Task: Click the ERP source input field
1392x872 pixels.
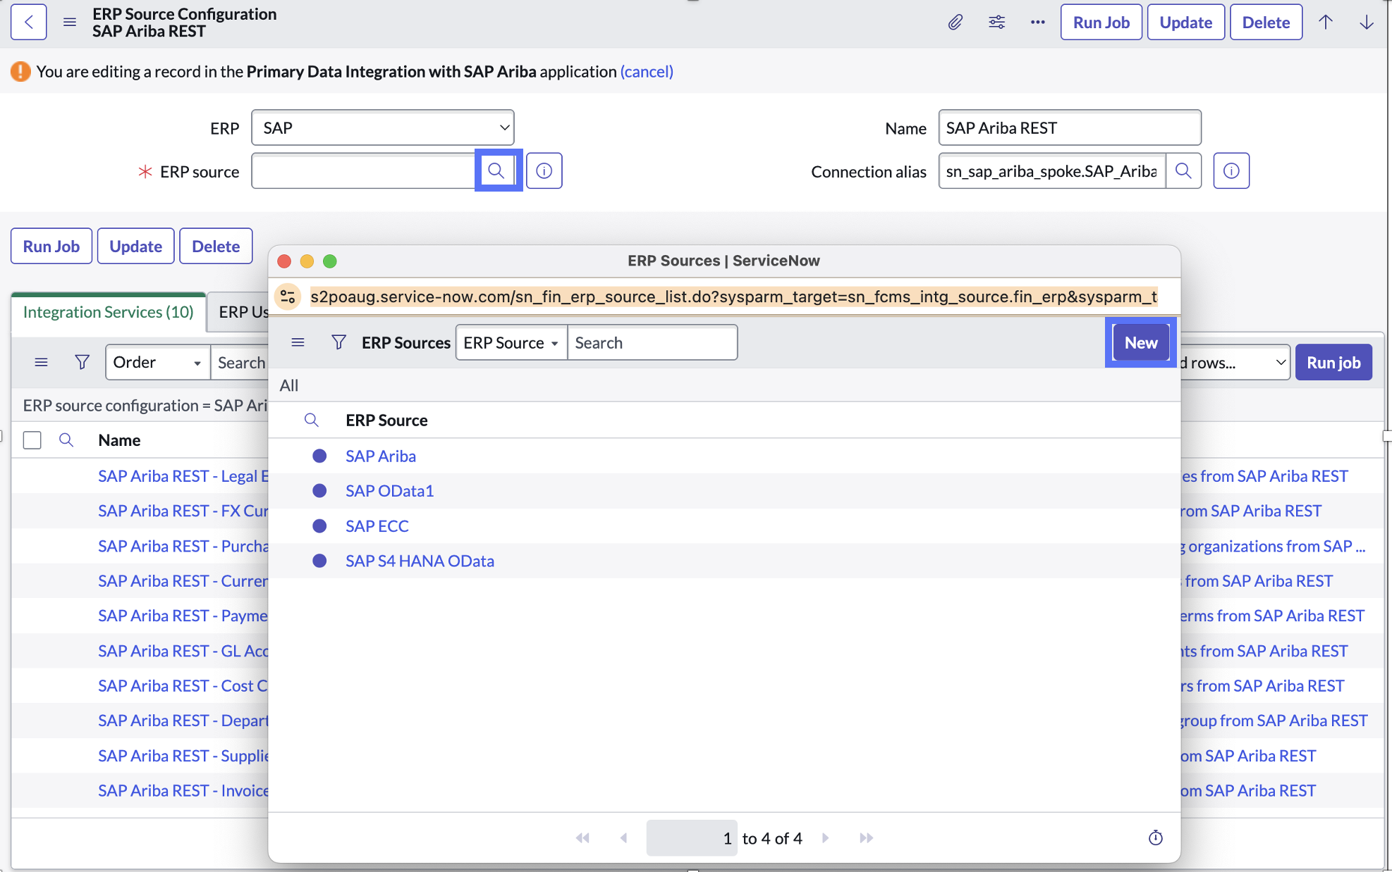Action: 363,170
